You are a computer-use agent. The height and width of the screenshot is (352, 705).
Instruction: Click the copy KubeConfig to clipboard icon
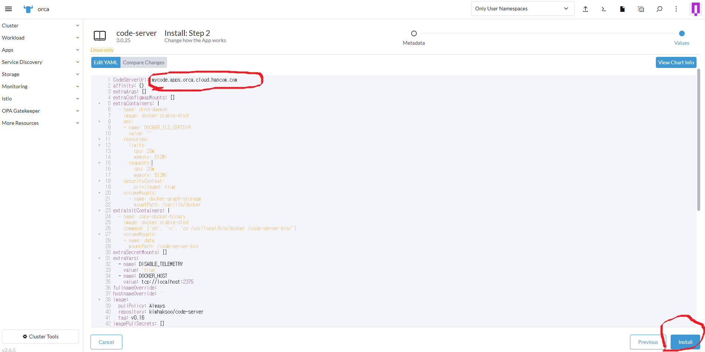[x=641, y=9]
